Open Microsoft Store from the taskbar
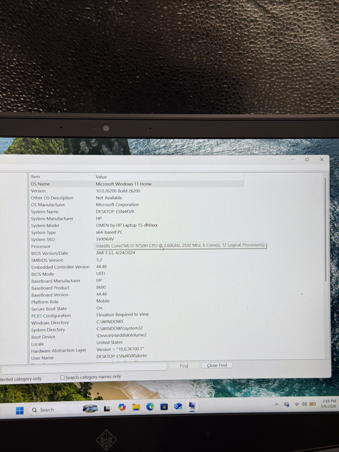The height and width of the screenshot is (452, 339). [164, 406]
